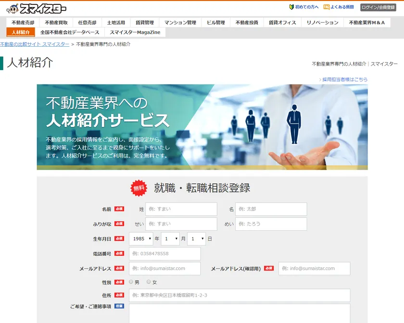Open the birth day dropdown
This screenshot has height=323, width=404.
196,239
